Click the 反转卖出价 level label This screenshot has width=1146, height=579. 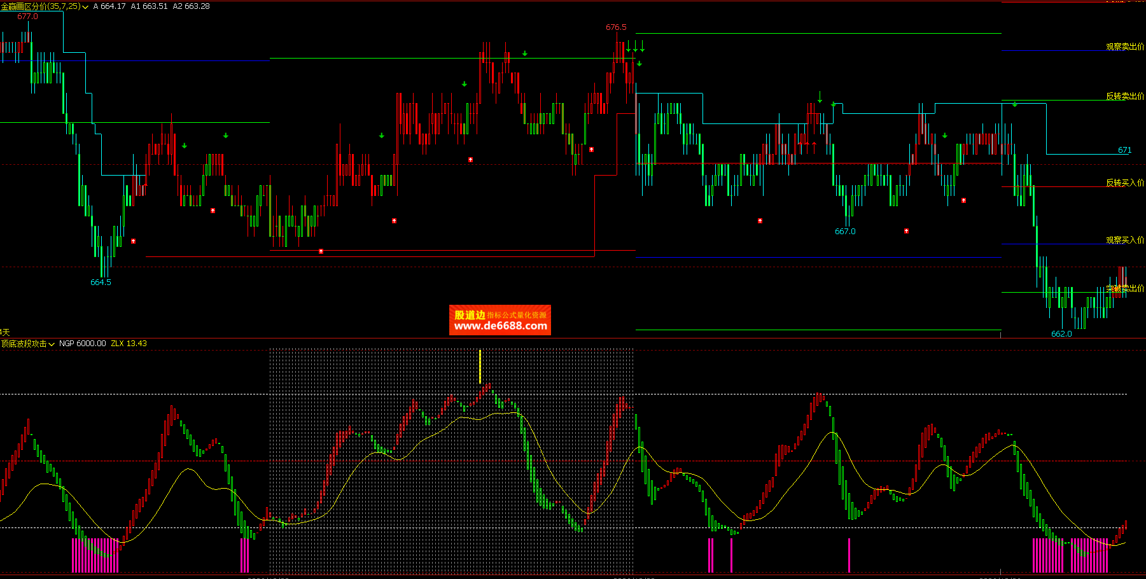tap(1125, 97)
